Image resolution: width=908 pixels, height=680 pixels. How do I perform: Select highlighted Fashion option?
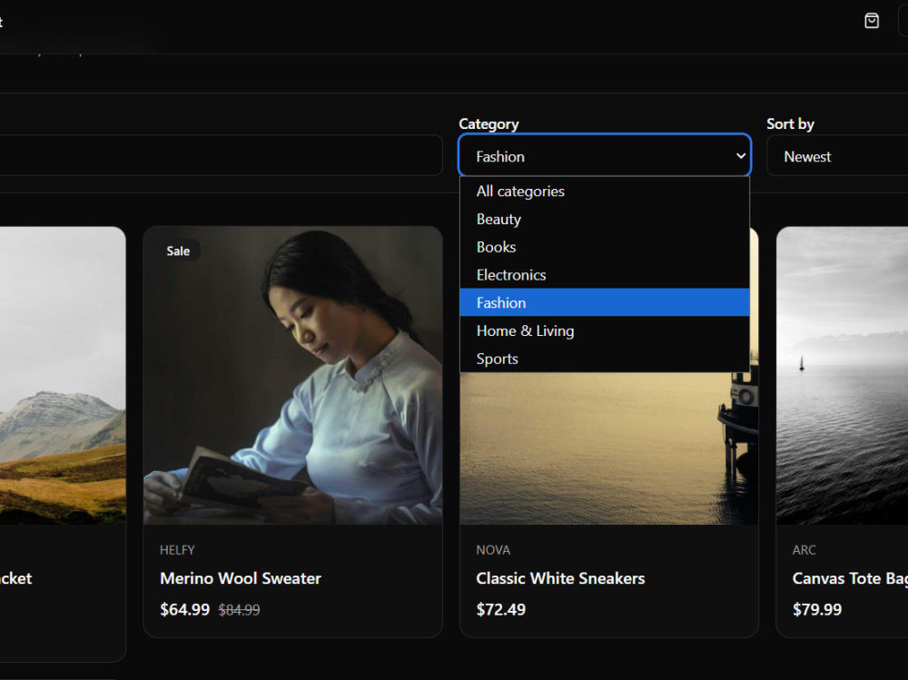pos(605,302)
